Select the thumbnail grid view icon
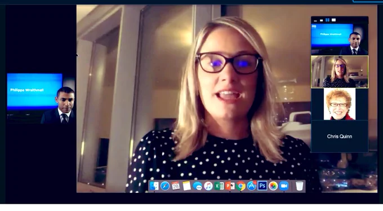 coord(328,20)
